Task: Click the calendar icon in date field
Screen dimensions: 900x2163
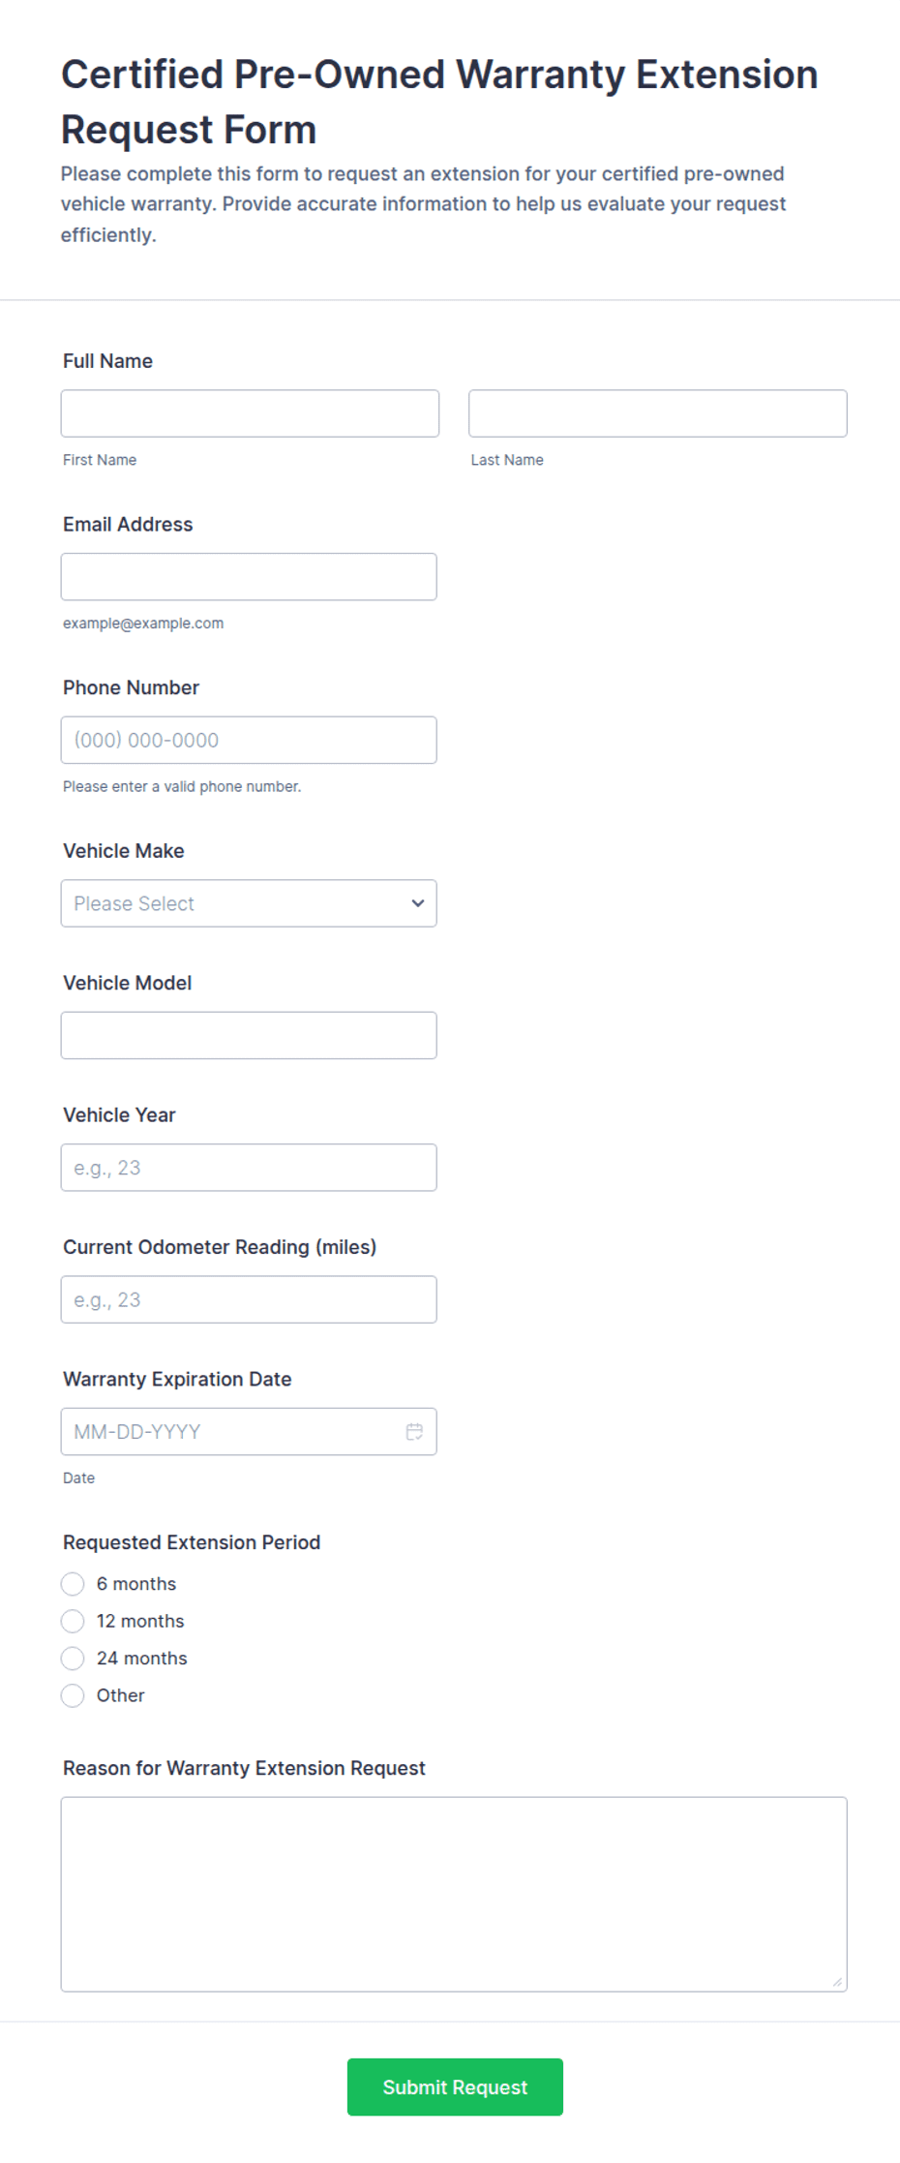Action: [414, 1431]
